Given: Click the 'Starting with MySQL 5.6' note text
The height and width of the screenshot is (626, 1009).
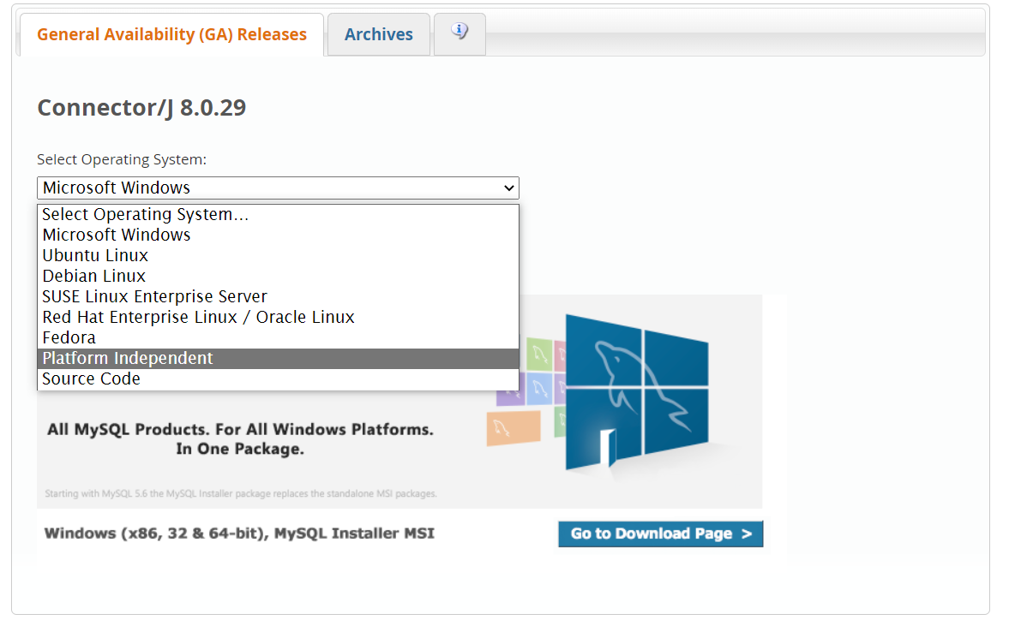Looking at the screenshot, I should tap(241, 493).
